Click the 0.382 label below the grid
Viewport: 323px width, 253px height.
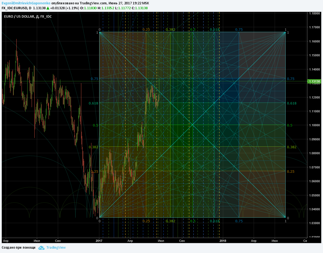click(x=171, y=221)
